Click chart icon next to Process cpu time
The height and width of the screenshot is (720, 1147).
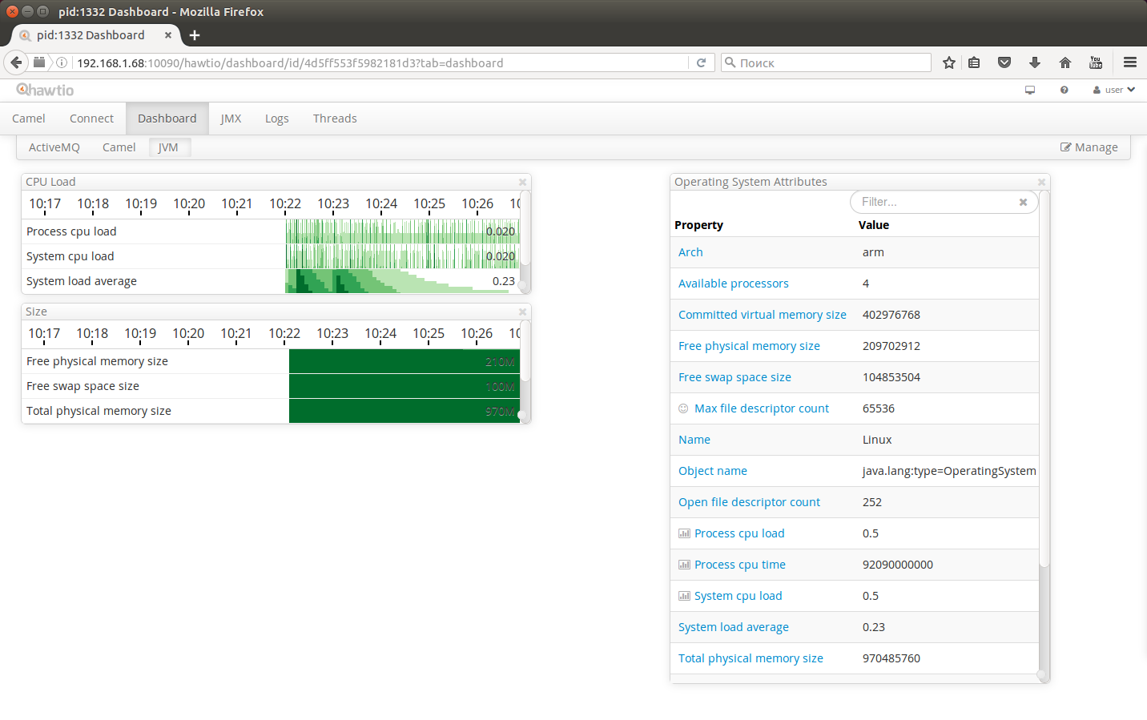(x=684, y=565)
